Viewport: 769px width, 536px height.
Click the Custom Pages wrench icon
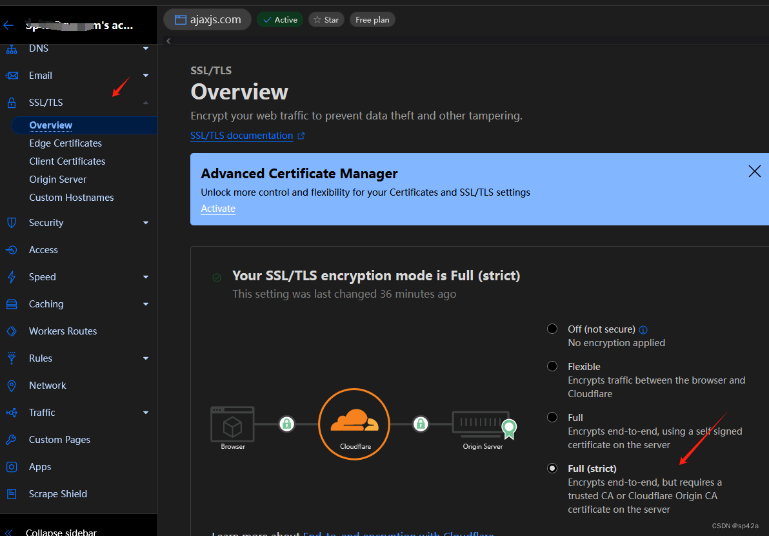coord(11,440)
